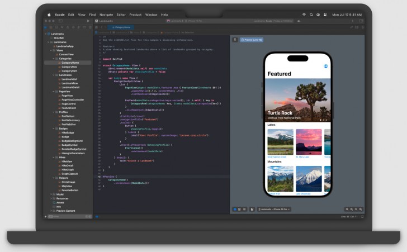407x252 pixels.
Task: Open the Automatic – iPhone 15 Pro device dropdown
Action: click(274, 209)
